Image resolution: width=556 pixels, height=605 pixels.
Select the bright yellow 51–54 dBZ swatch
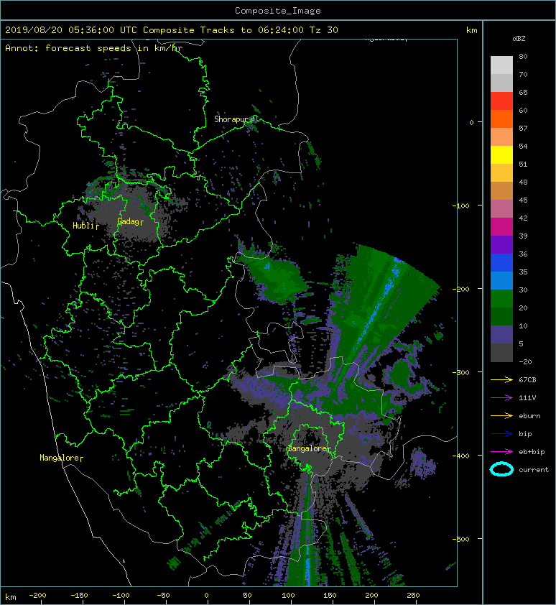click(x=501, y=154)
